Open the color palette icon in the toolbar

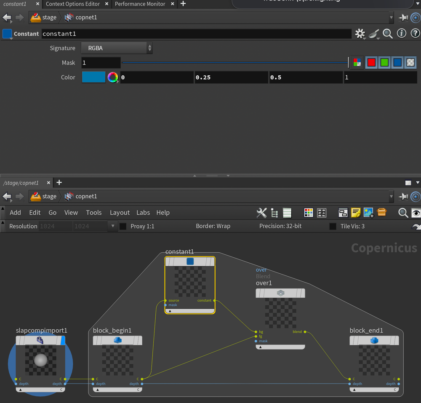coord(309,213)
